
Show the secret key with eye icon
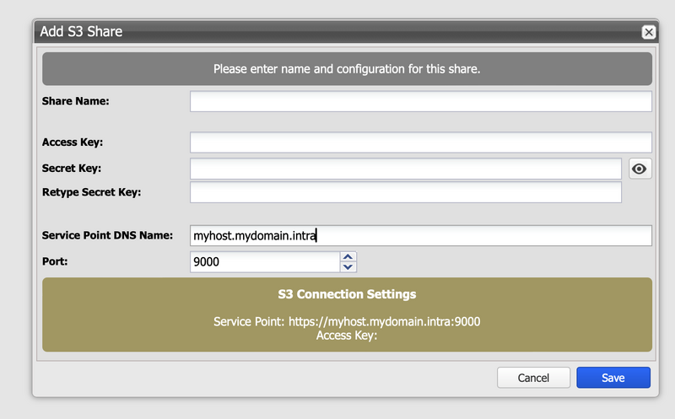click(x=640, y=169)
